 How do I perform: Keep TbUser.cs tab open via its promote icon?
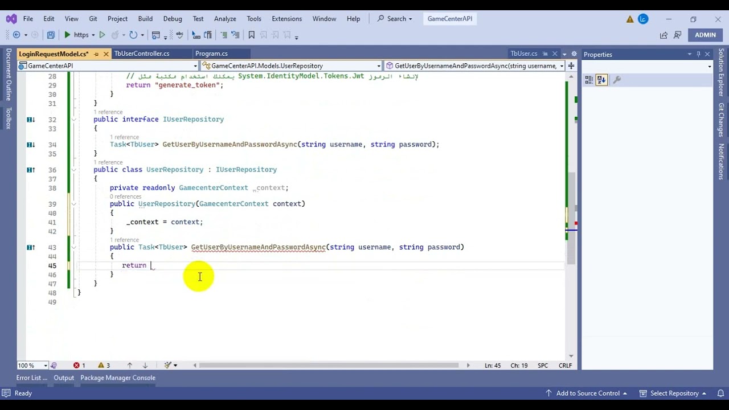(545, 54)
